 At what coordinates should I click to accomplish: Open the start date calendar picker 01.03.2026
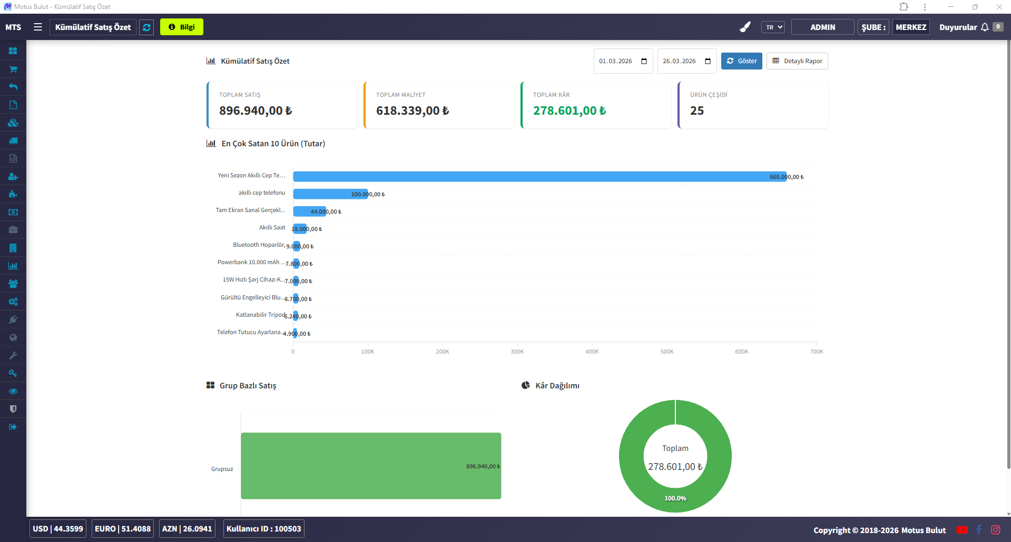pyautogui.click(x=644, y=61)
